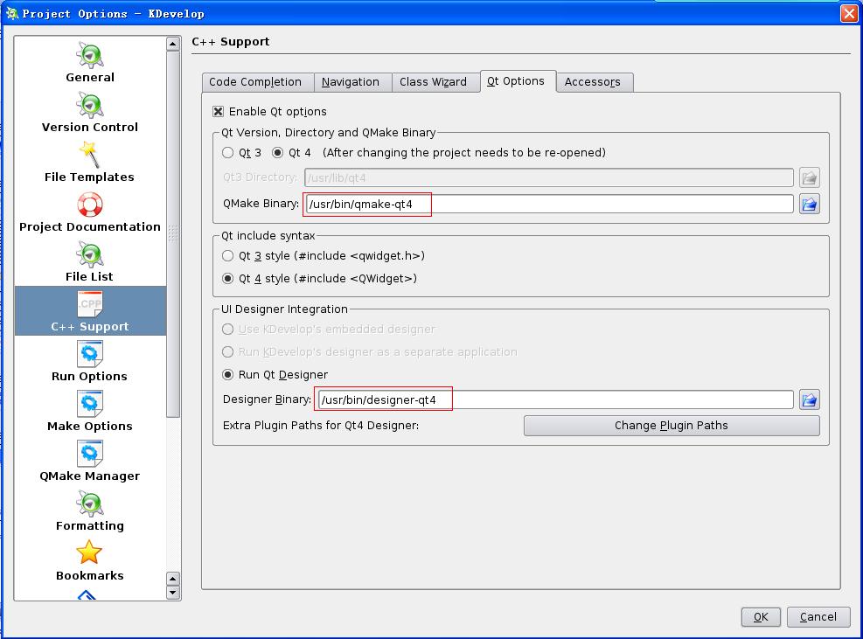The height and width of the screenshot is (639, 863).
Task: Open the Run Options page
Action: (90, 362)
